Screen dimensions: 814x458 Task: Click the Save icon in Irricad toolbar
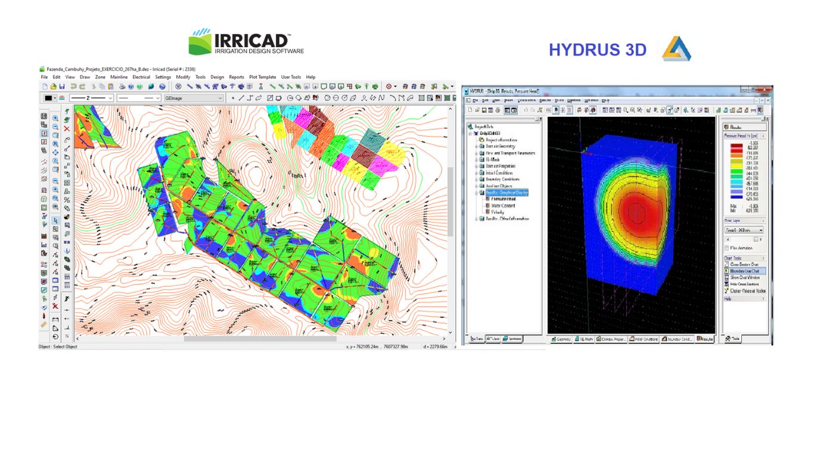tap(62, 87)
